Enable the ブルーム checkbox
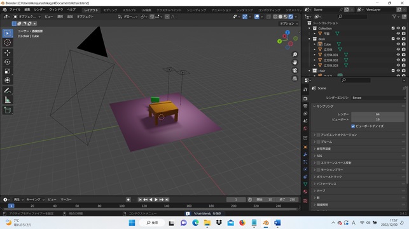The image size is (409, 229). [x=318, y=142]
